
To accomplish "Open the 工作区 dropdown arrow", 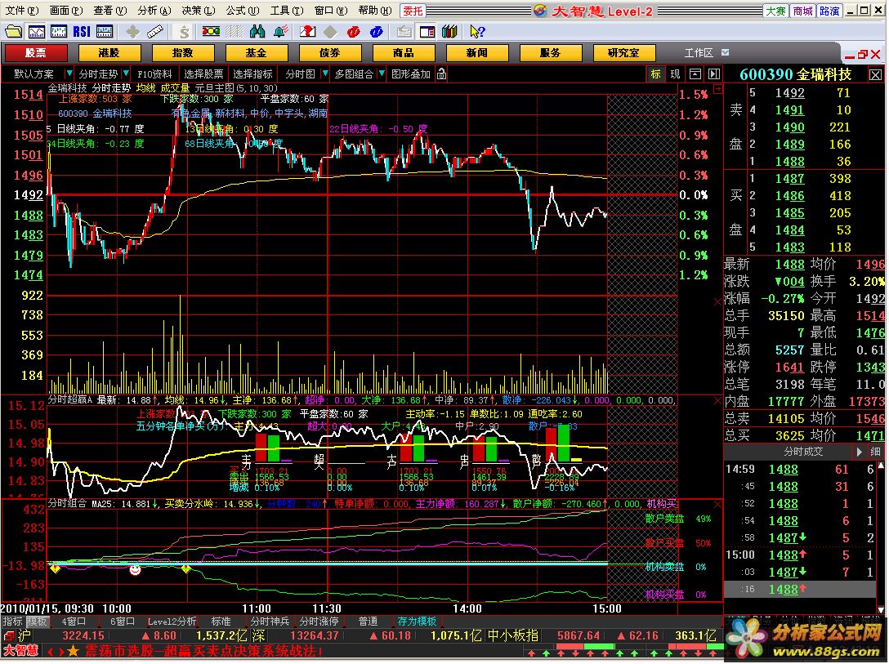I will [725, 53].
